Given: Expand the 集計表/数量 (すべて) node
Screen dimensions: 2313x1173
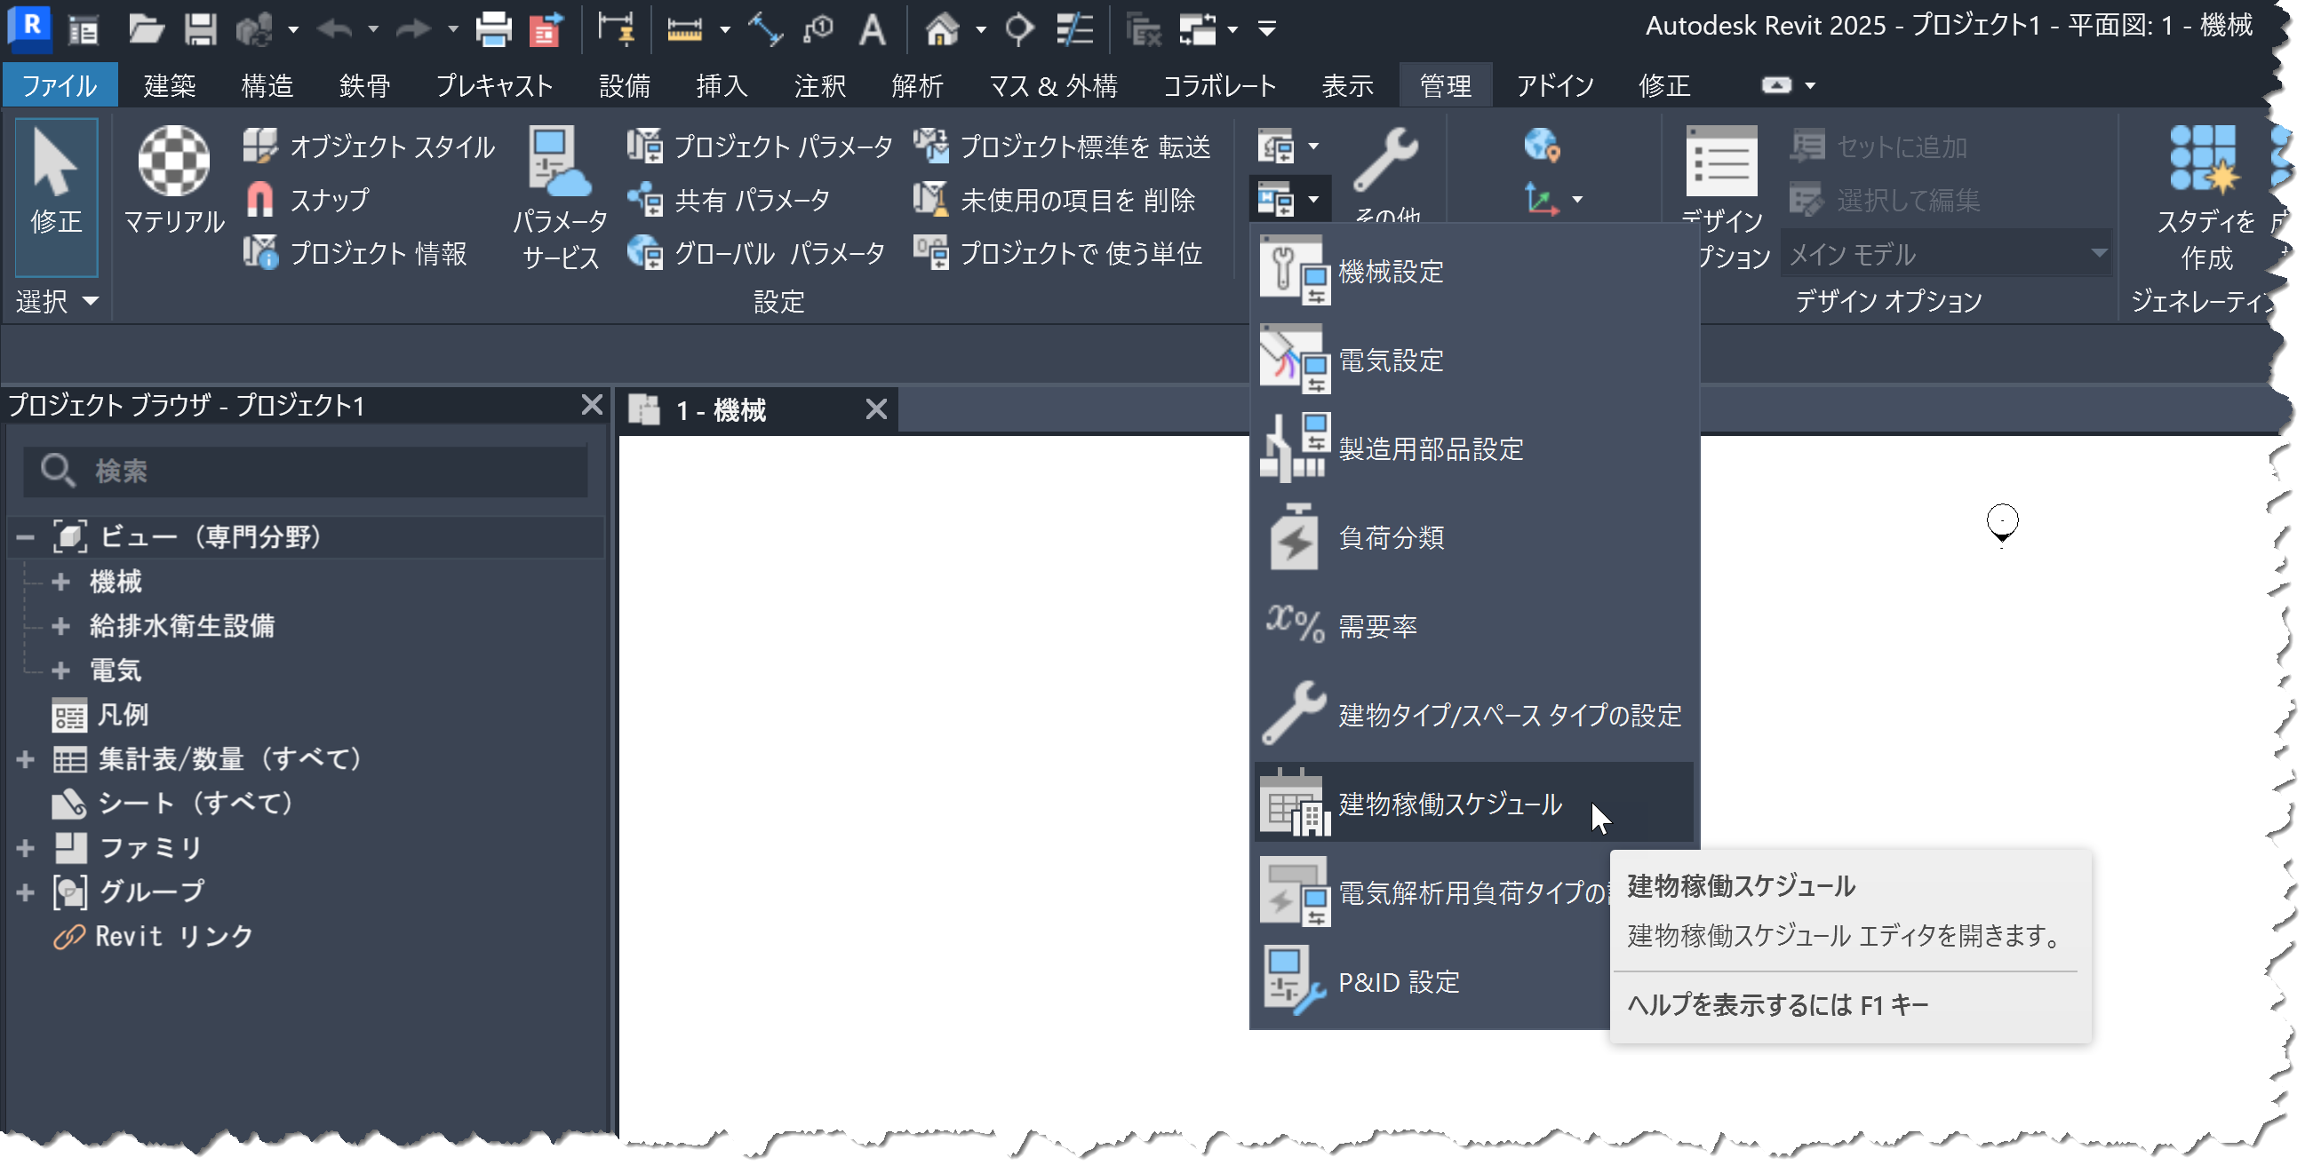Looking at the screenshot, I should click(x=25, y=759).
